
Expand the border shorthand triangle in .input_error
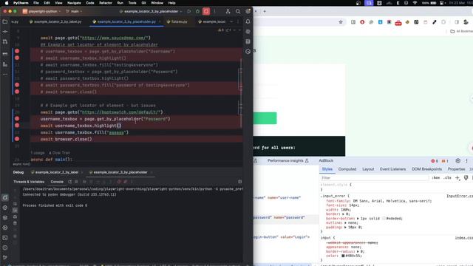(343, 214)
